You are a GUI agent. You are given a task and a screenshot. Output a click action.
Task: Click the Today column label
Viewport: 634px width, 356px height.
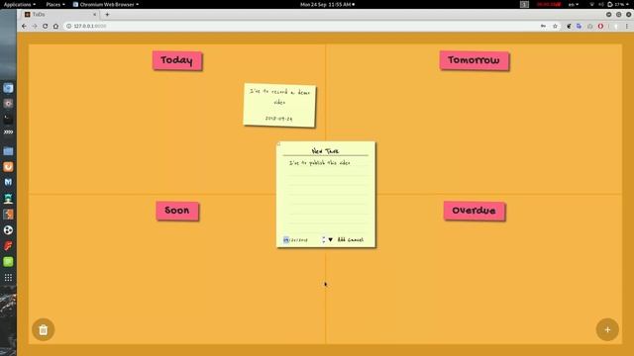[177, 60]
